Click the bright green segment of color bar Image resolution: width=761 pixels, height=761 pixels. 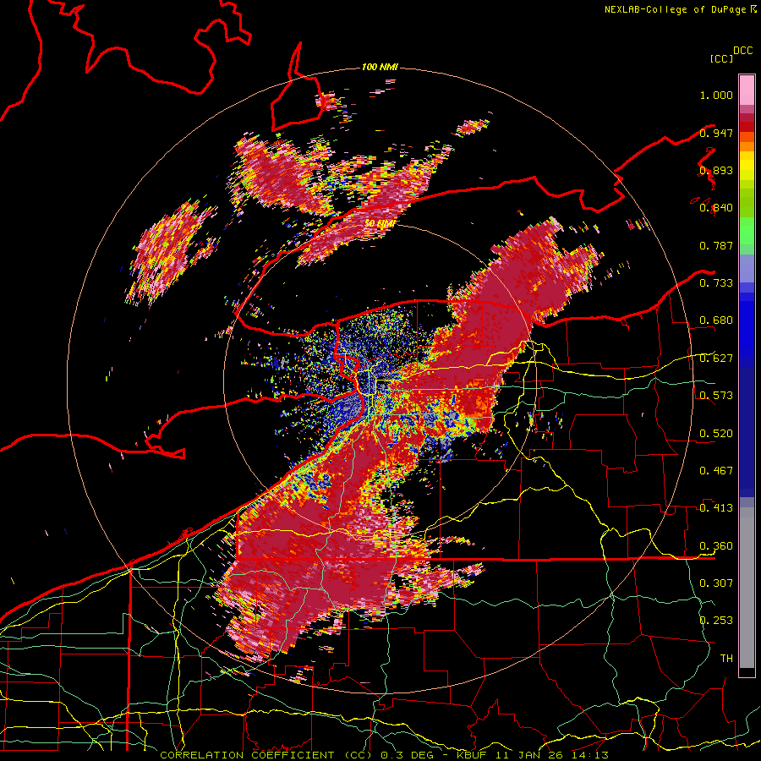coord(747,231)
